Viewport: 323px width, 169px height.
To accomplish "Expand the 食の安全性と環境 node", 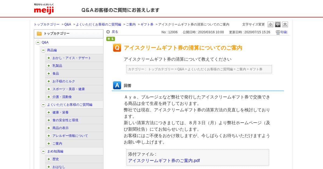I will pyautogui.click(x=49, y=120).
